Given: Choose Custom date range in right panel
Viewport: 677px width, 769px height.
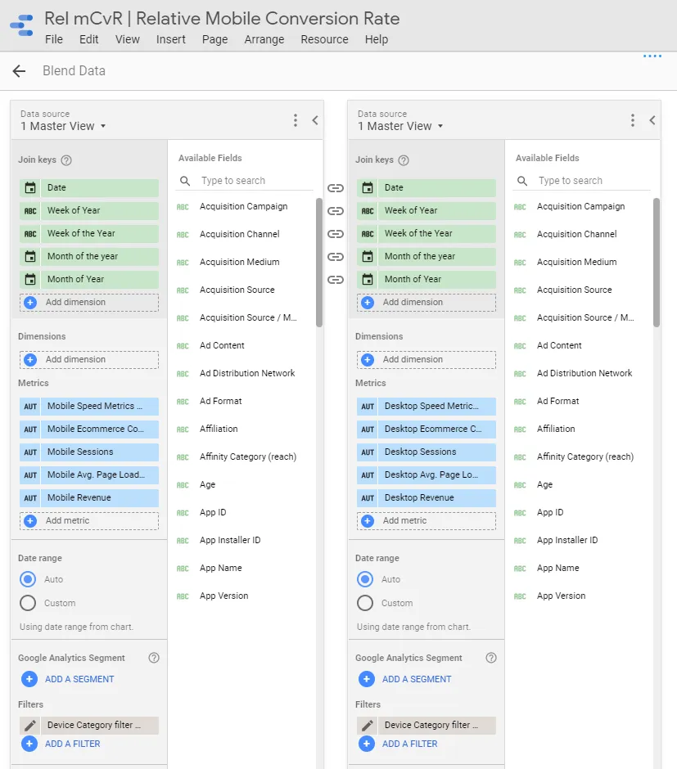Looking at the screenshot, I should (365, 603).
